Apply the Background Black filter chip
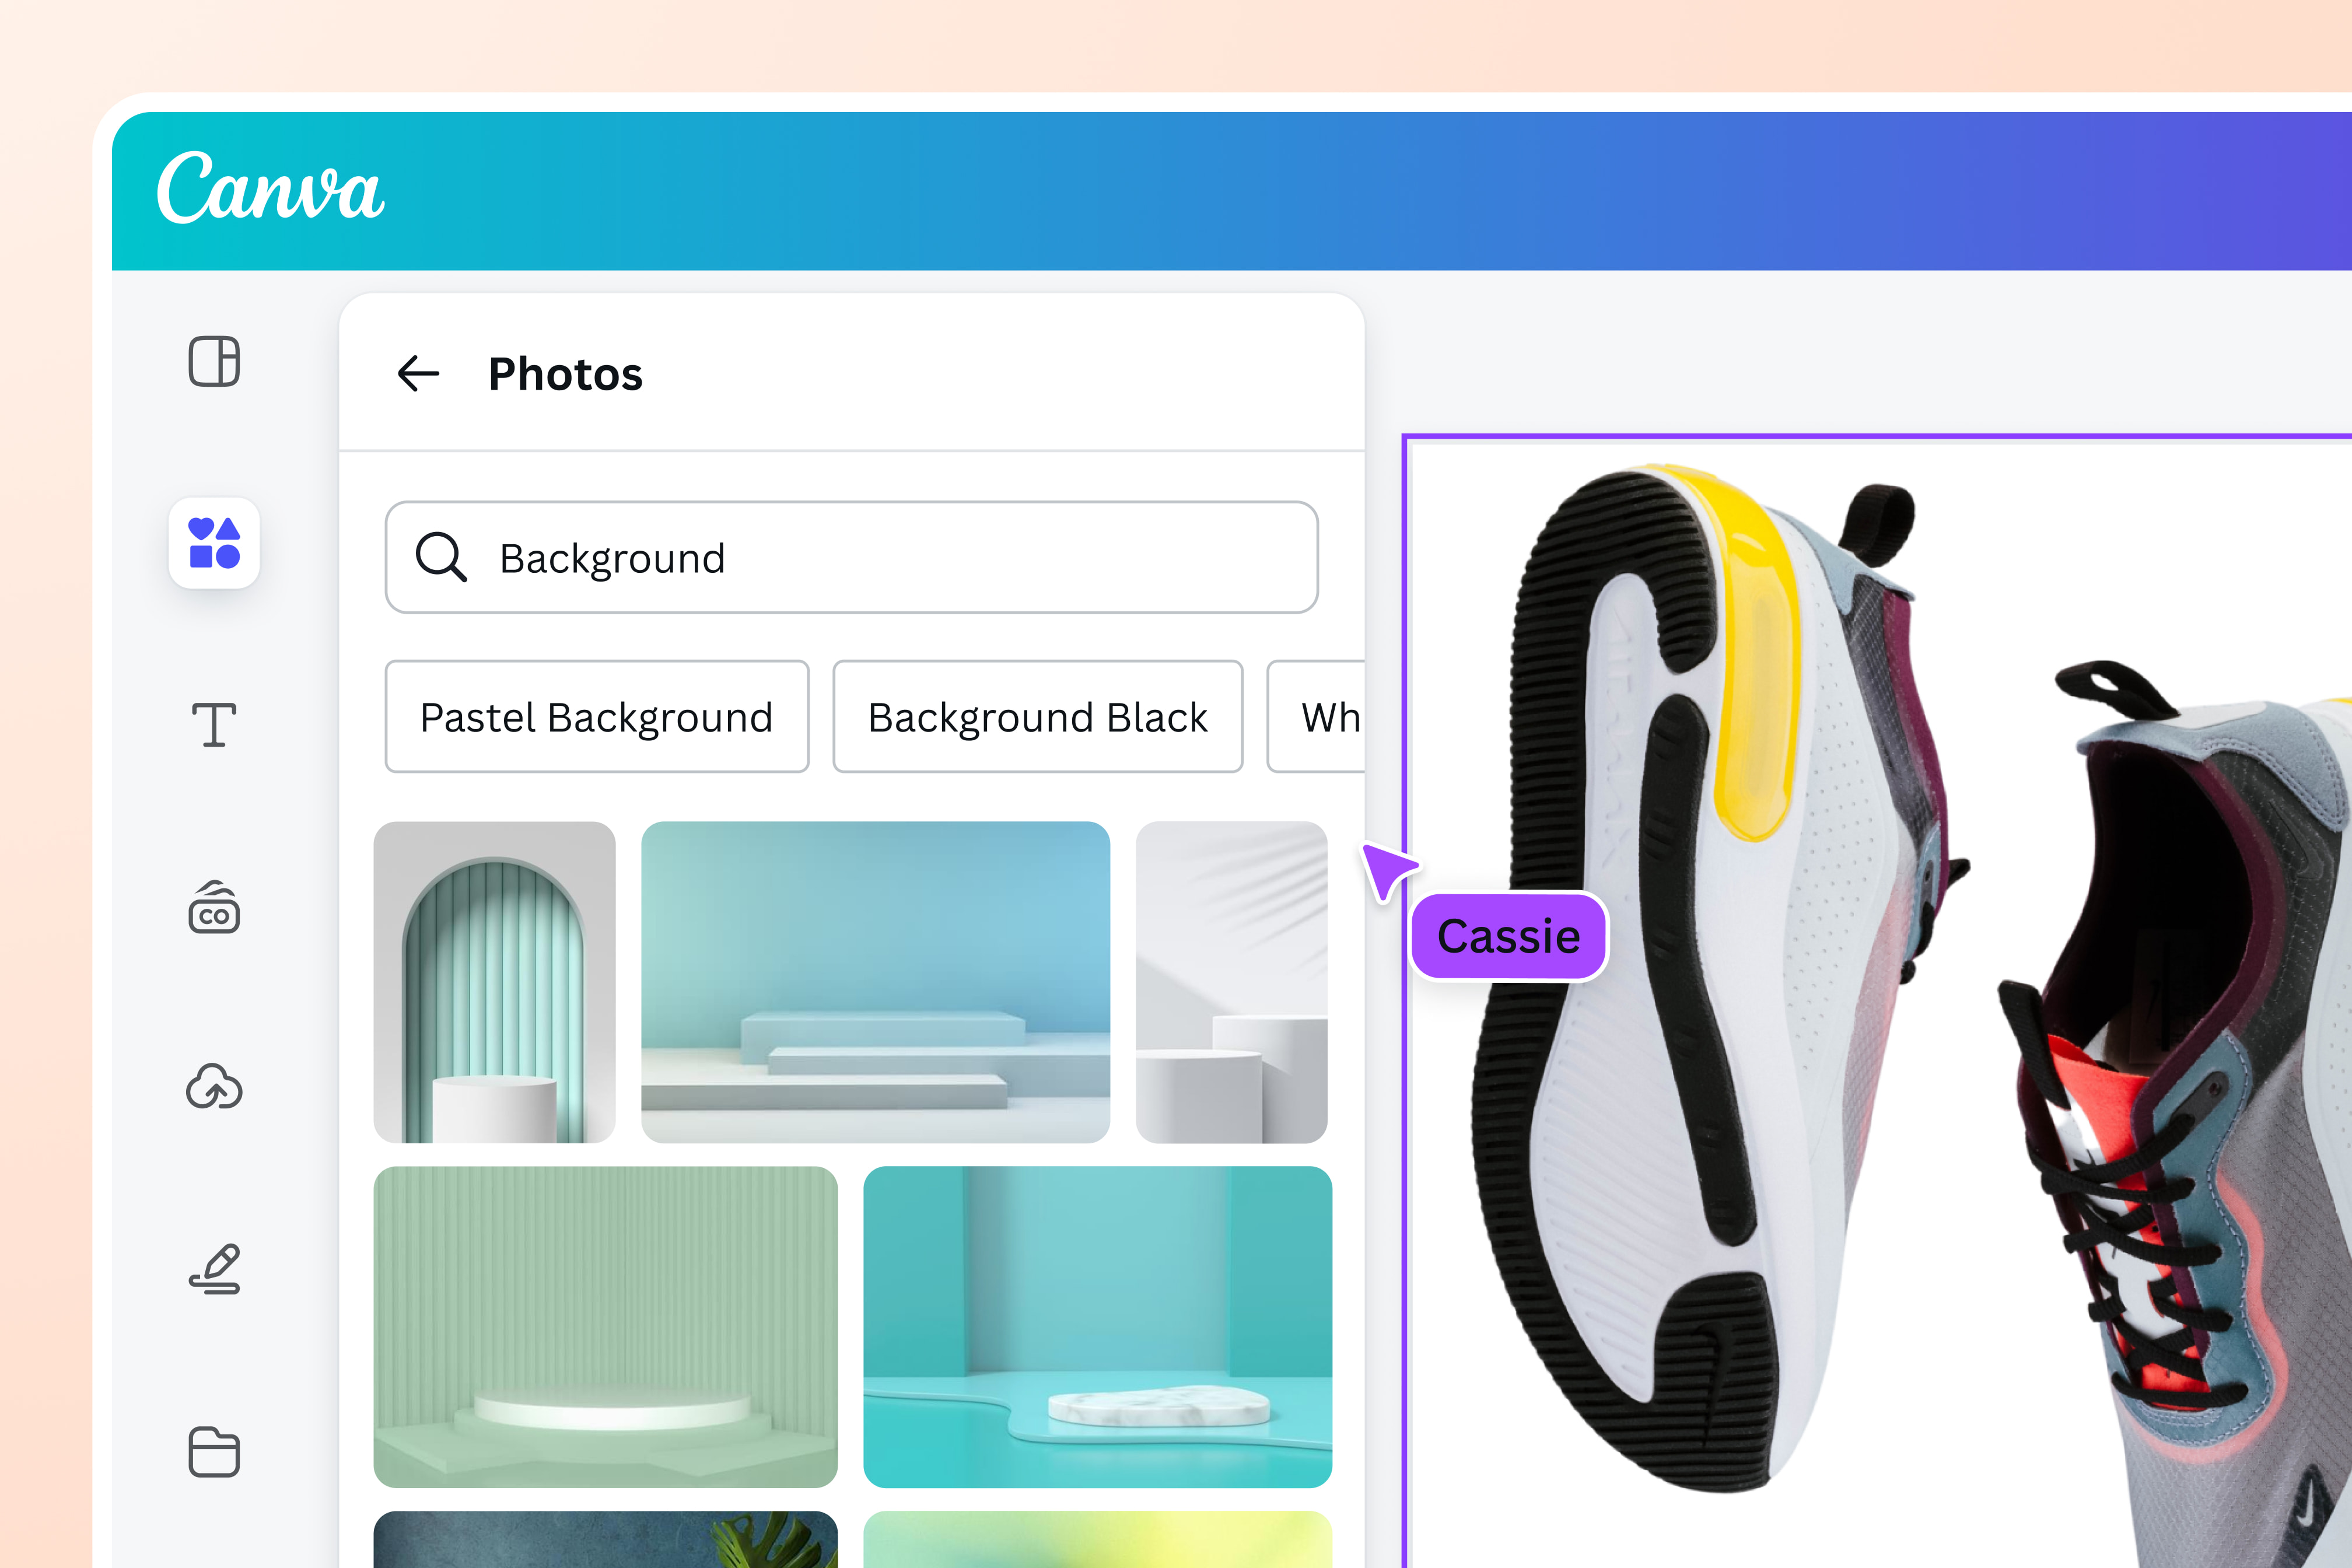This screenshot has width=2352, height=1568. (x=1037, y=716)
